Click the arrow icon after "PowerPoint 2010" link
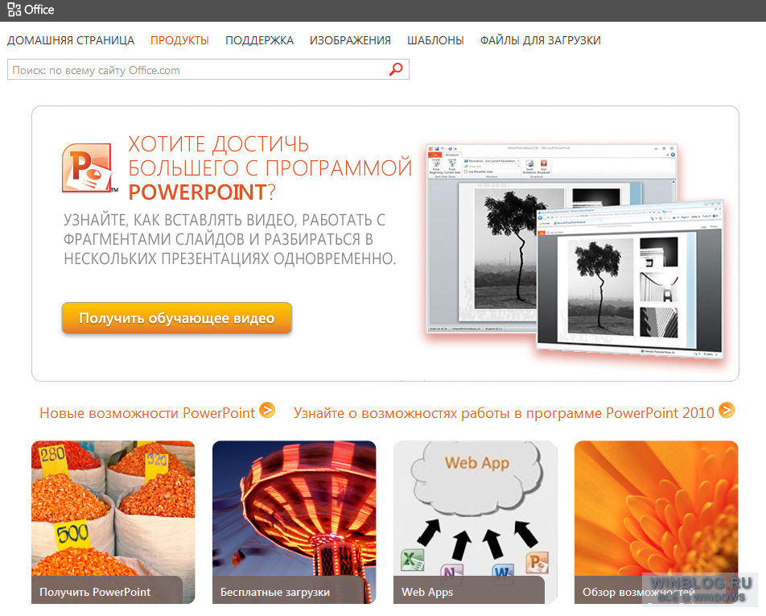Image resolution: width=766 pixels, height=616 pixels. [x=727, y=410]
